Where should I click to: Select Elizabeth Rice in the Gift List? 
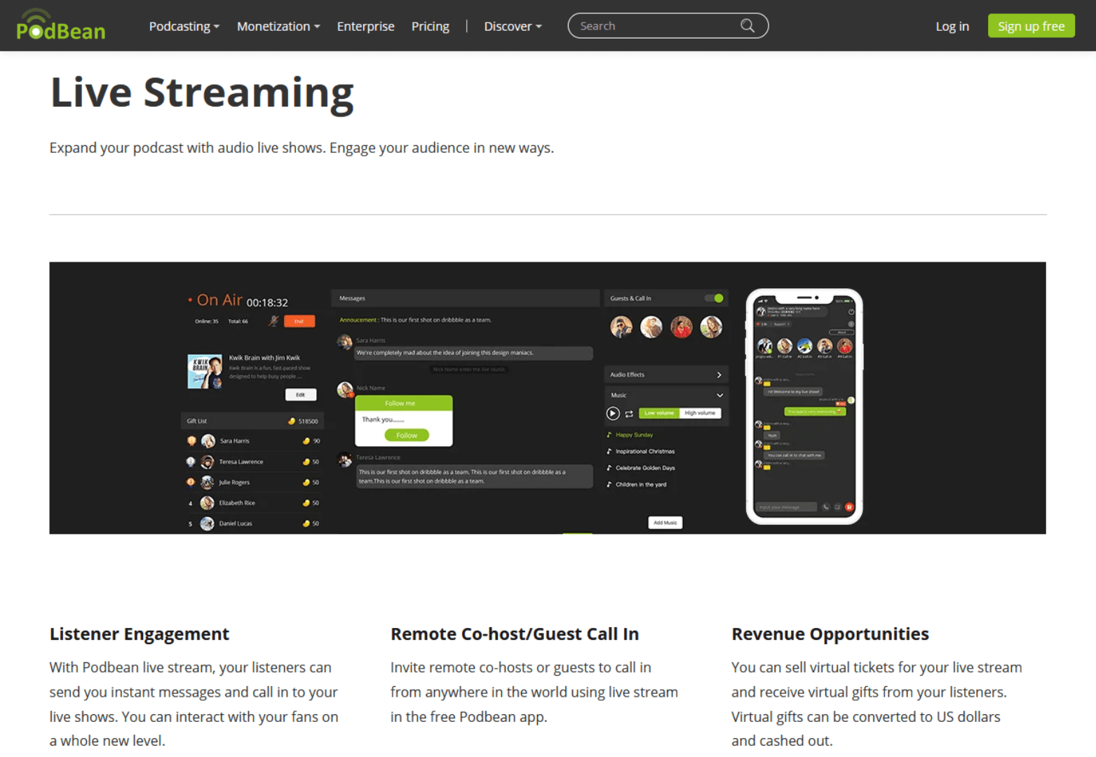253,502
